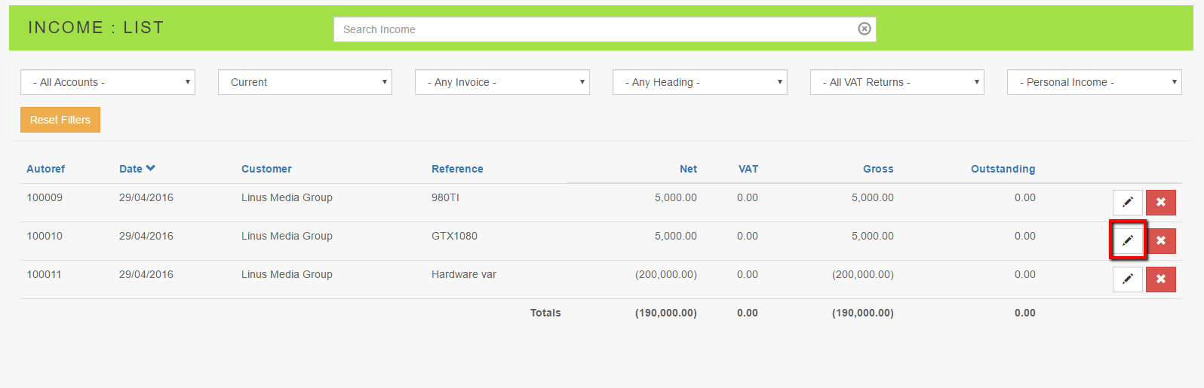
Task: Edit the Hardware var income entry
Action: click(x=1127, y=279)
